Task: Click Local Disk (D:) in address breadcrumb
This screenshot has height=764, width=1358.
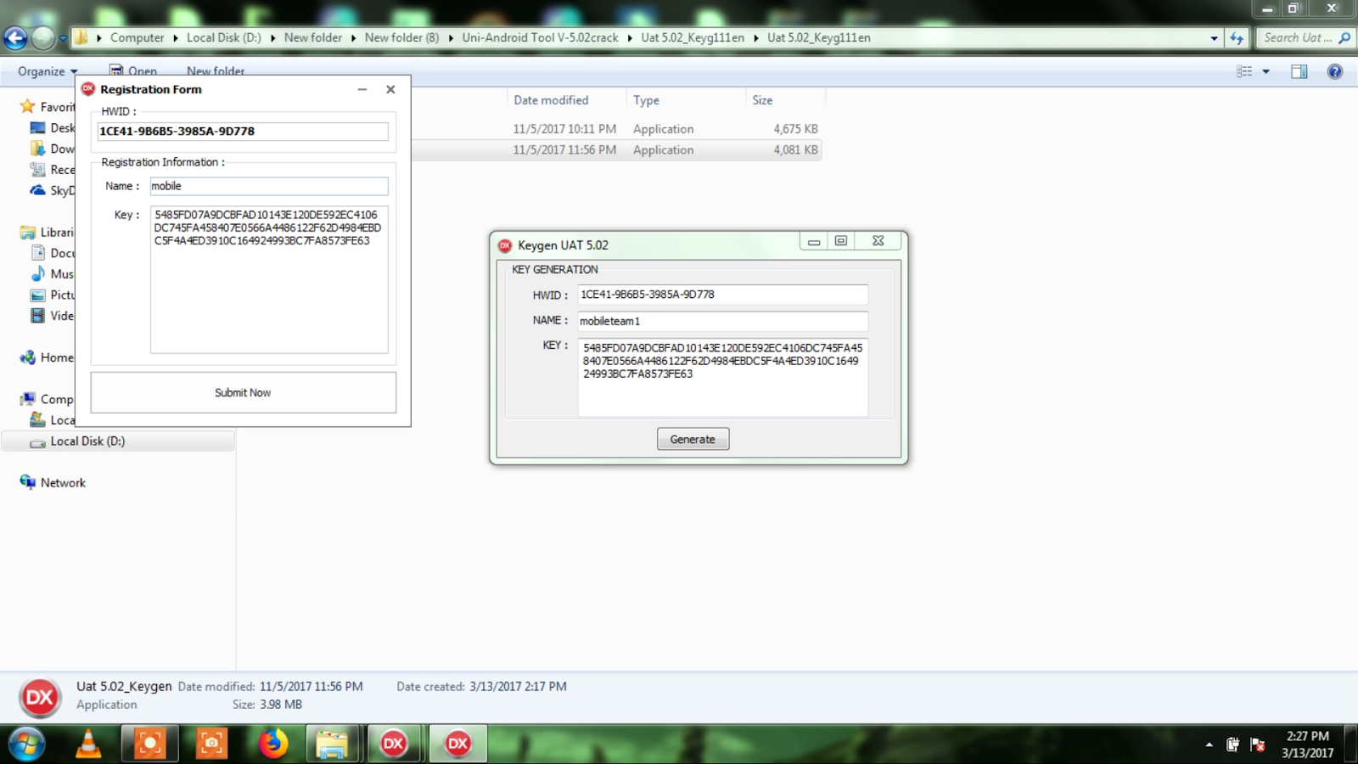Action: (x=223, y=37)
